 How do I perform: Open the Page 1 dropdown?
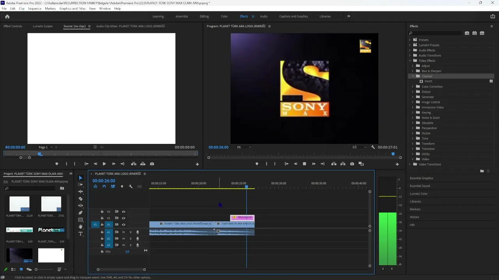(46, 147)
